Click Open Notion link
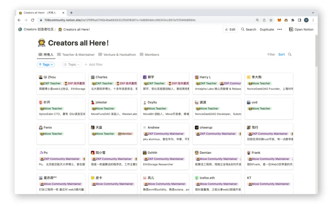 coord(301,29)
